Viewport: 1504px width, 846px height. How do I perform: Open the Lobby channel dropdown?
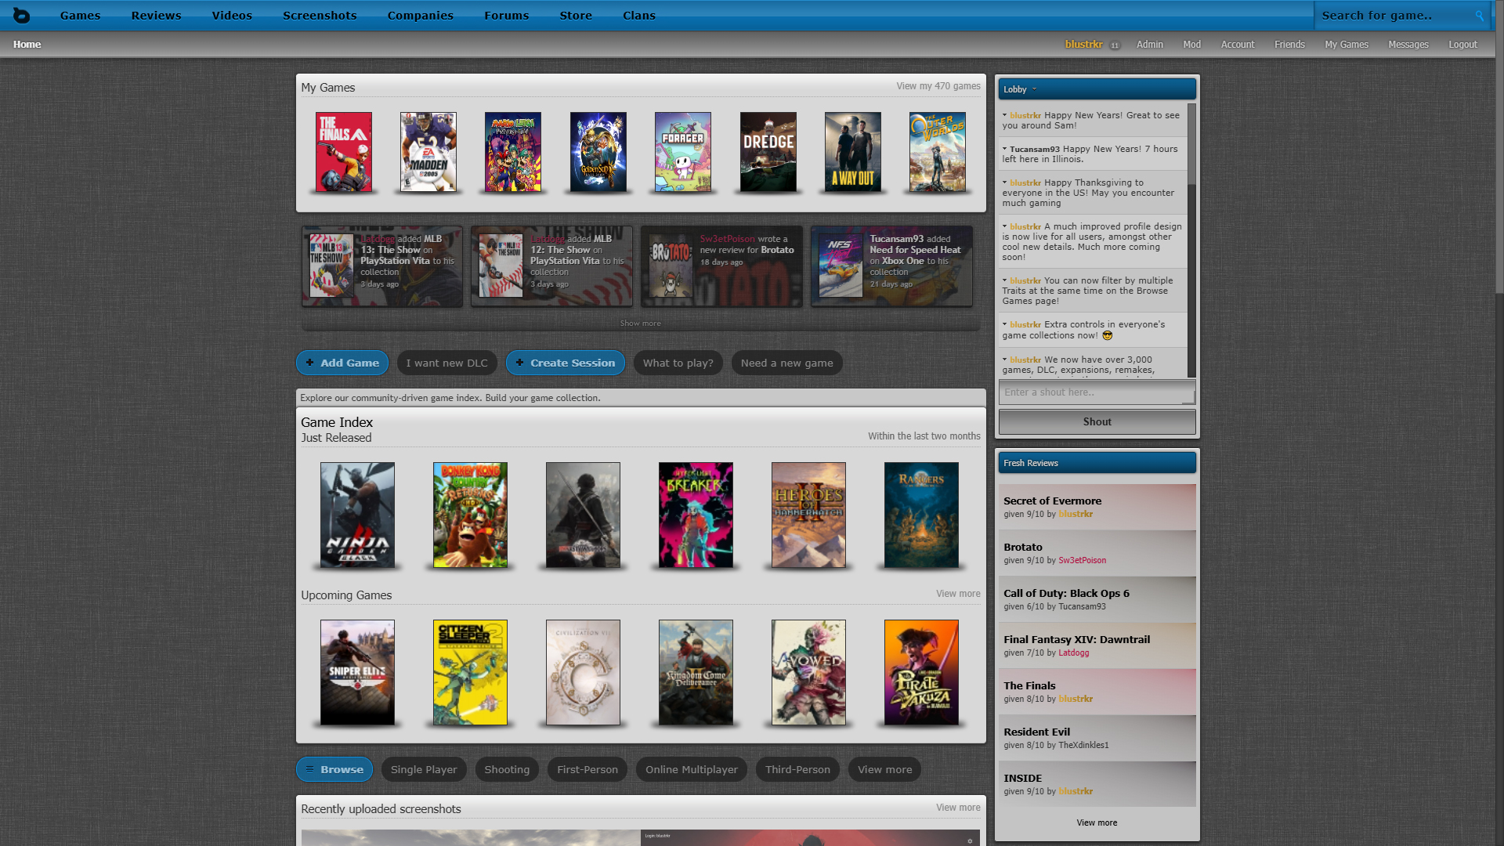tap(1034, 89)
